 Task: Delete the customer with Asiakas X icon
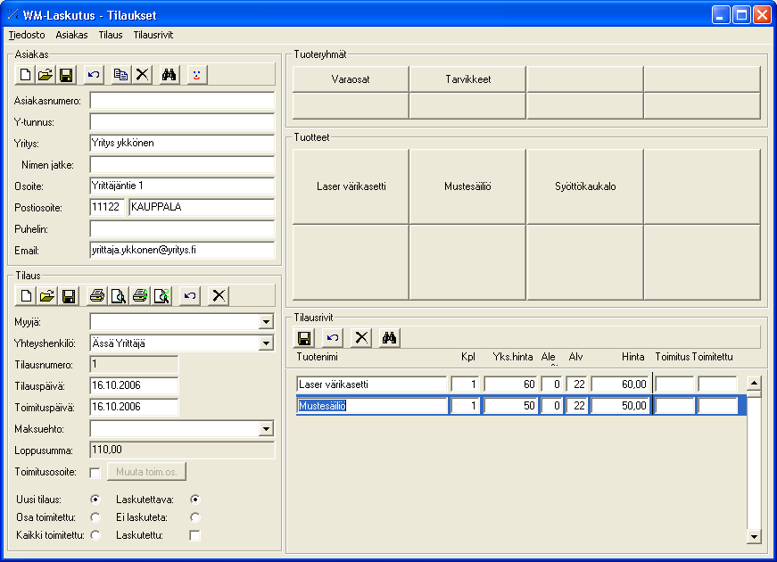pos(142,75)
